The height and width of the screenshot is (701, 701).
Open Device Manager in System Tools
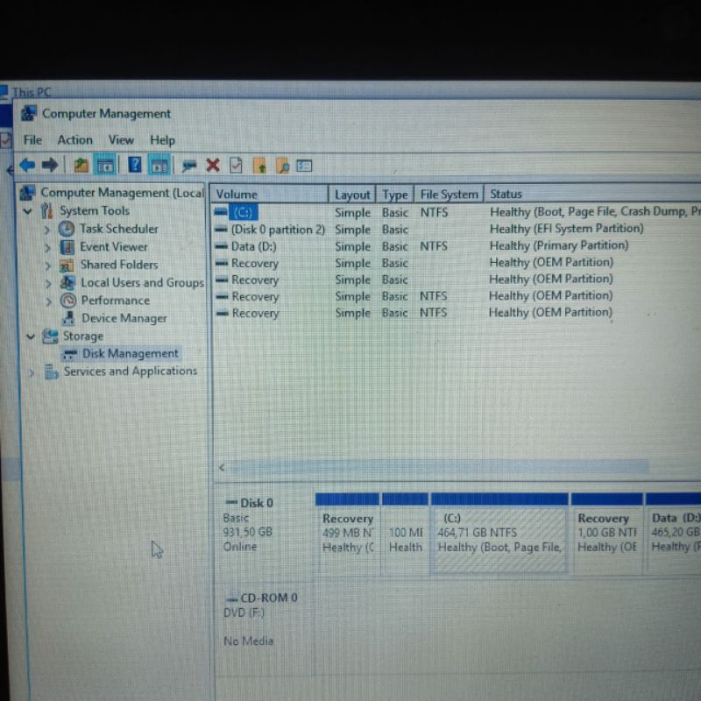pos(124,318)
